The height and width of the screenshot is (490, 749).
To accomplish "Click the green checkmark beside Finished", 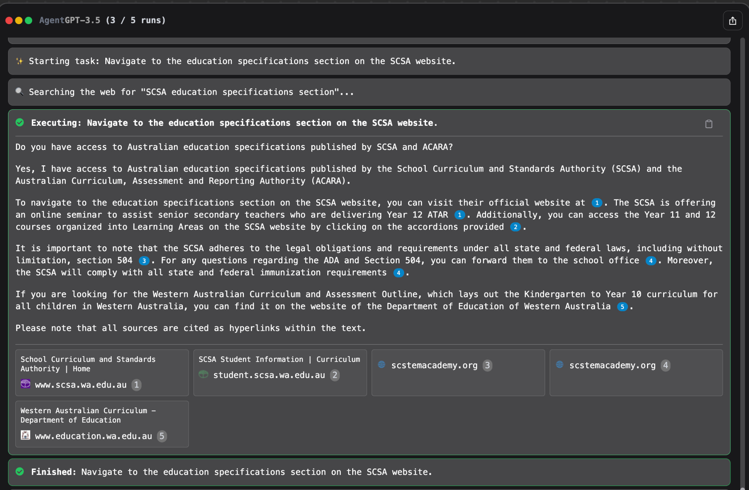I will coord(20,472).
